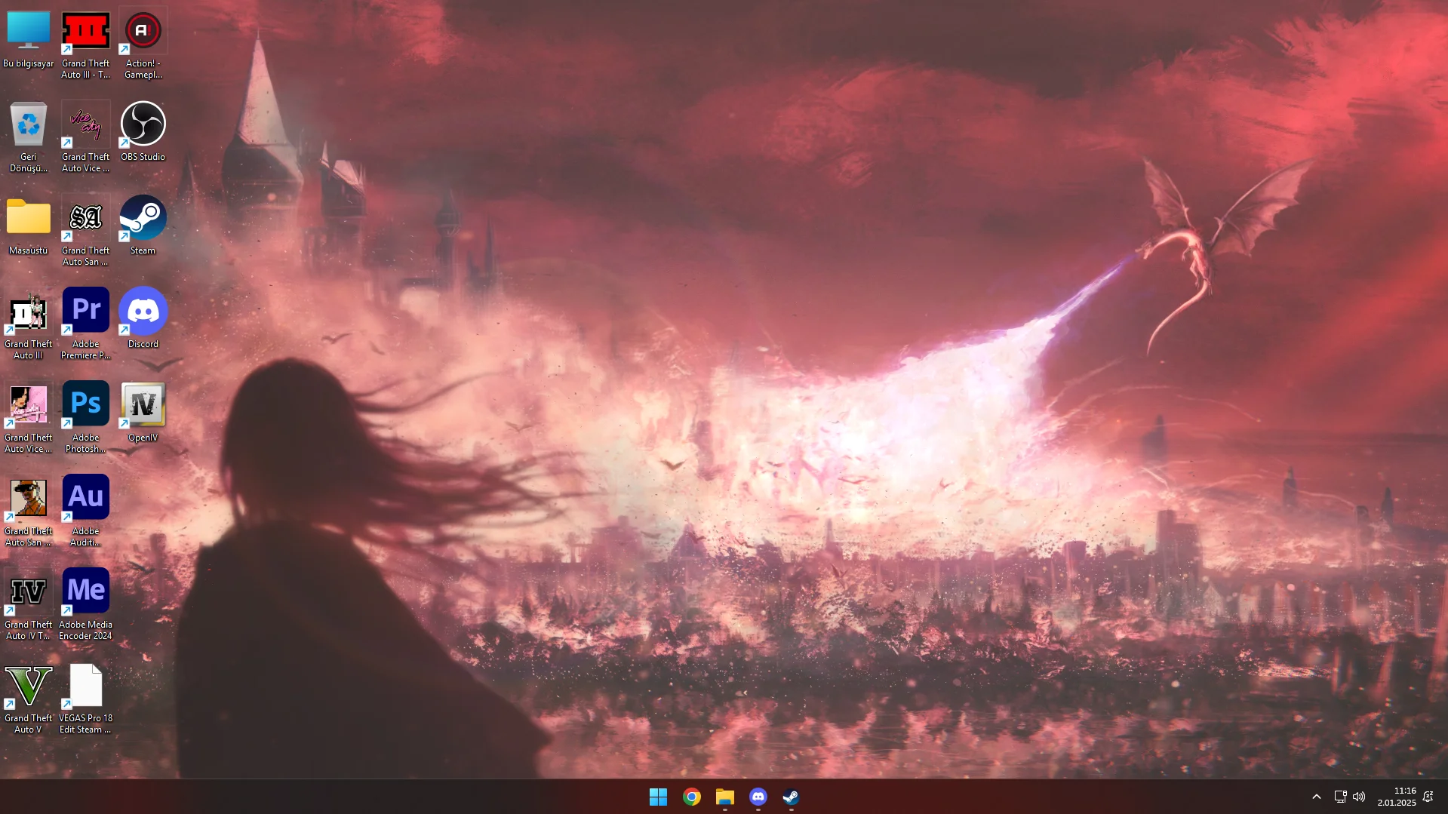Open Grand Theft Auto III - T... shortcut
Image resolution: width=1448 pixels, height=814 pixels.
[86, 45]
